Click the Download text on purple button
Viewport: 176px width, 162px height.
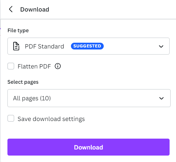click(89, 147)
